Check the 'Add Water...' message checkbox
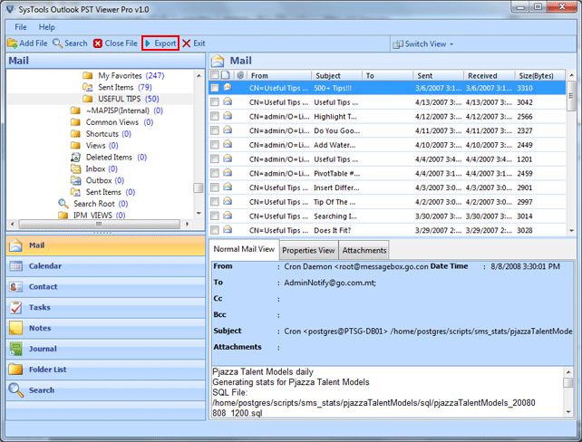Image resolution: width=582 pixels, height=442 pixels. 215,145
